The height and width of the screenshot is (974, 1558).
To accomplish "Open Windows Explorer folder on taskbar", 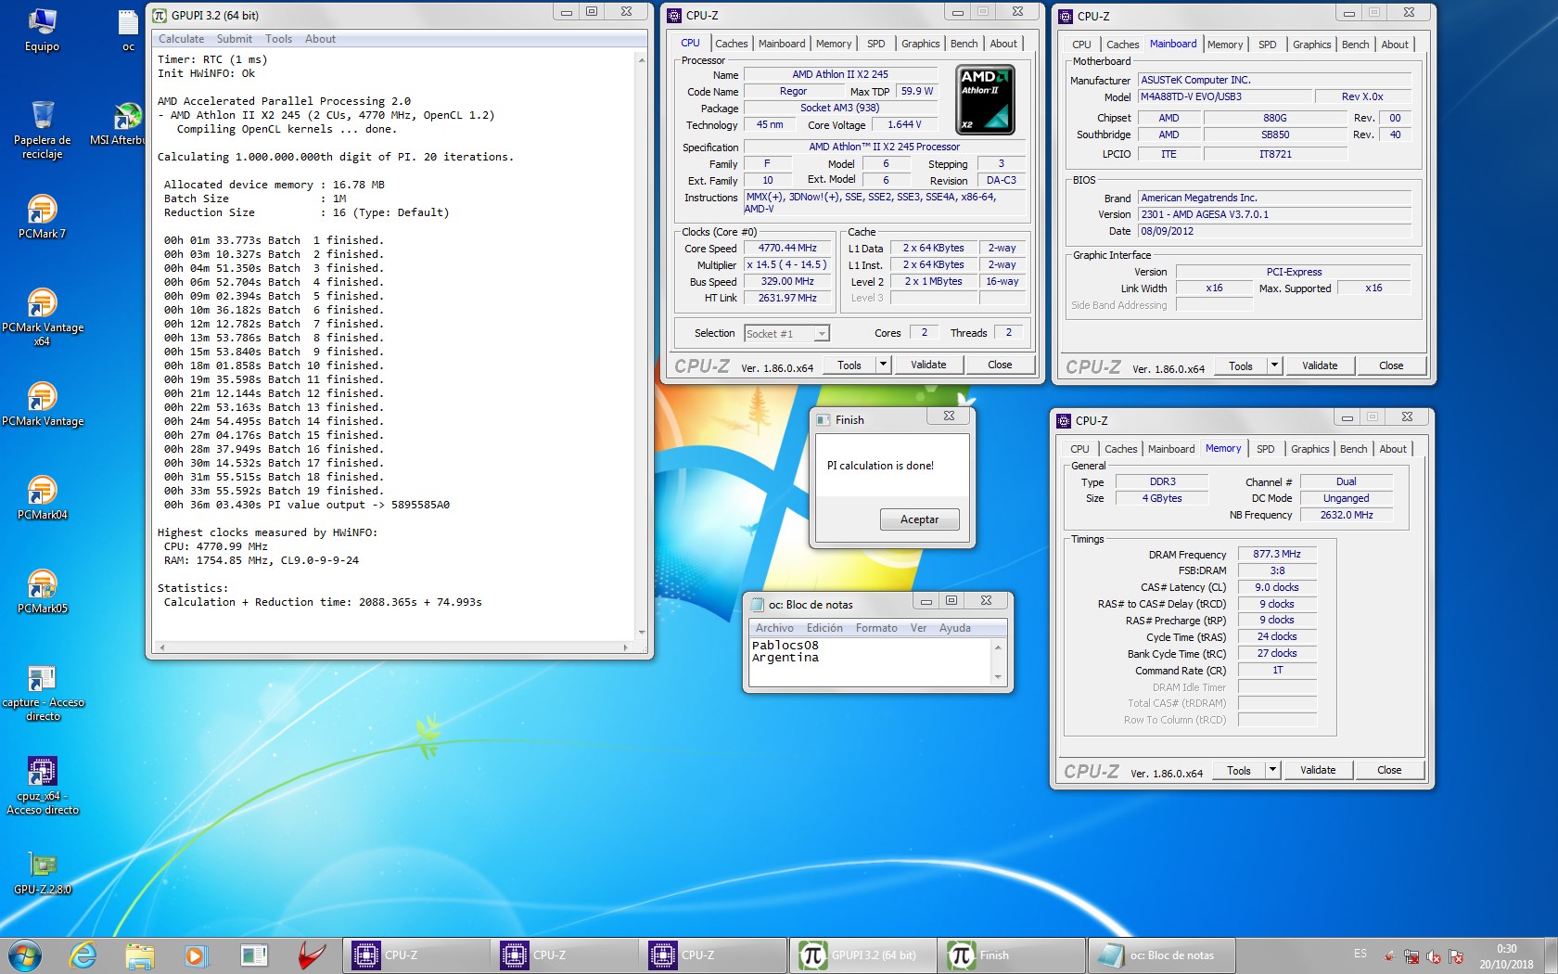I will pos(140,955).
